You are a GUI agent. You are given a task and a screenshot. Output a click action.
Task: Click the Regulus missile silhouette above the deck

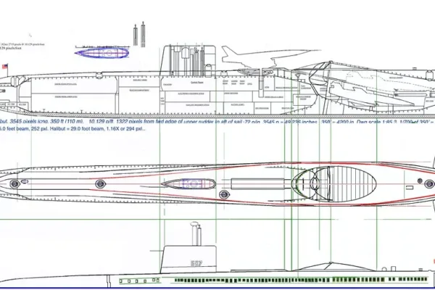(x=270, y=57)
